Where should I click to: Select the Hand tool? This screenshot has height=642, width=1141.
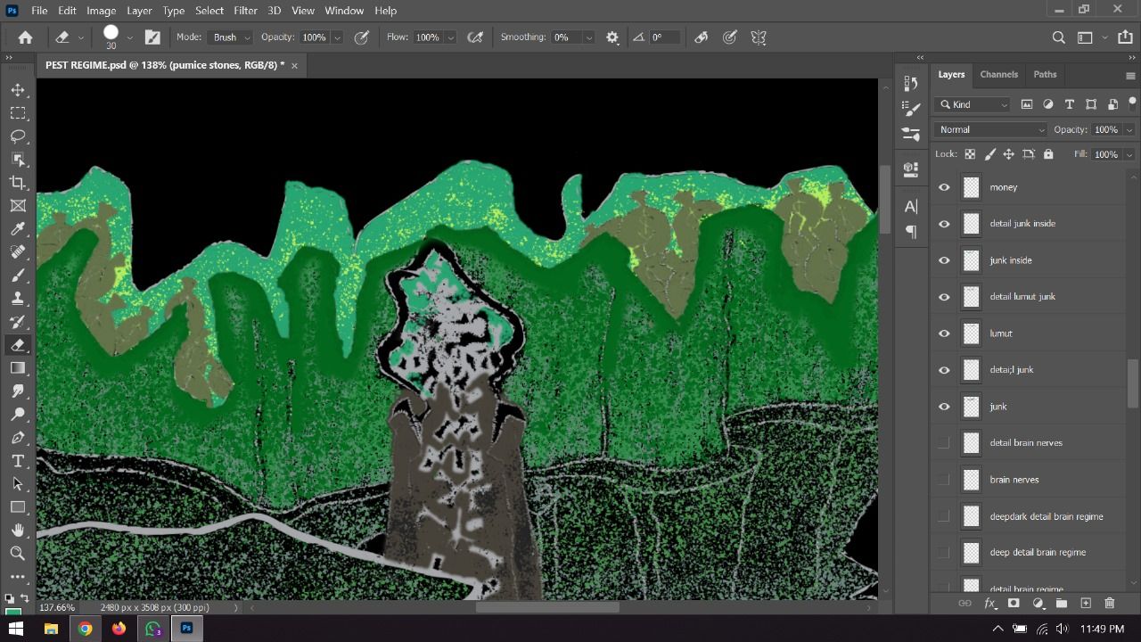click(18, 531)
